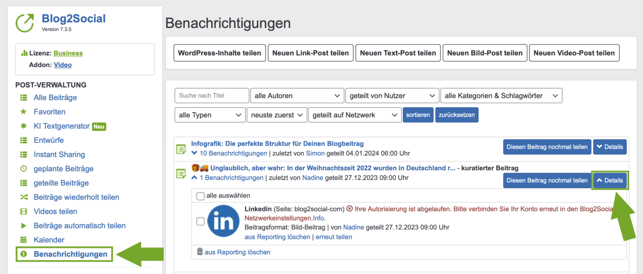Open the geteilt auf Netzwerk dropdown

coord(355,115)
